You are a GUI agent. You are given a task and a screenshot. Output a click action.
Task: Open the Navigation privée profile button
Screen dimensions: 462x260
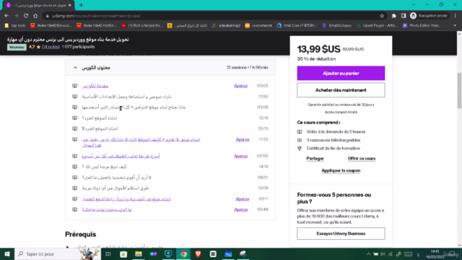(429, 16)
